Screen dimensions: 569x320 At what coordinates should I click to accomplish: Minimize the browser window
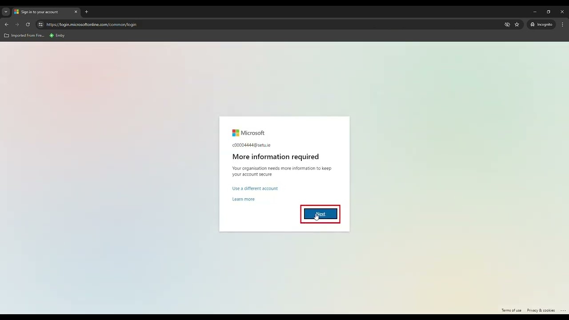tap(535, 12)
